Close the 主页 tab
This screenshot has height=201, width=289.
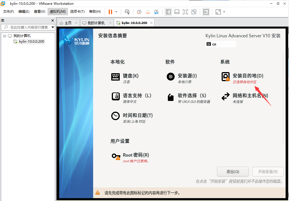76,23
